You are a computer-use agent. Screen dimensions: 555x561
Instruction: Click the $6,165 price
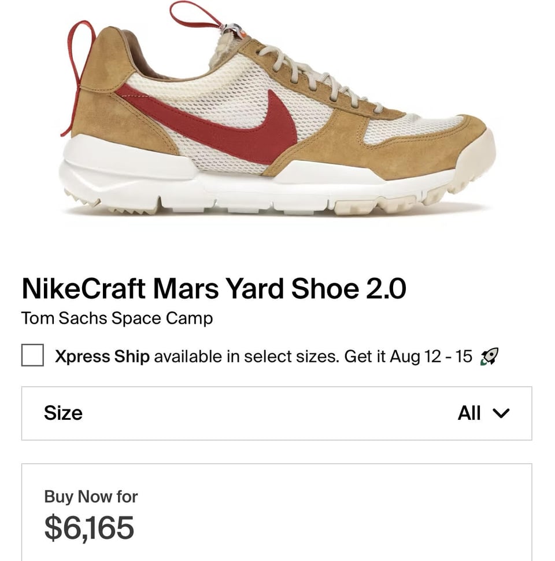(x=89, y=527)
